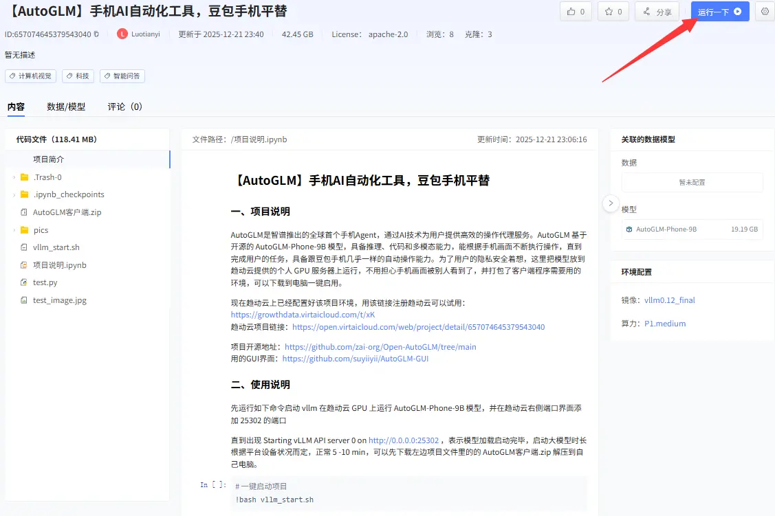Copy the project ID with copy icon
Viewport: 775px width, 516px height.
point(96,34)
